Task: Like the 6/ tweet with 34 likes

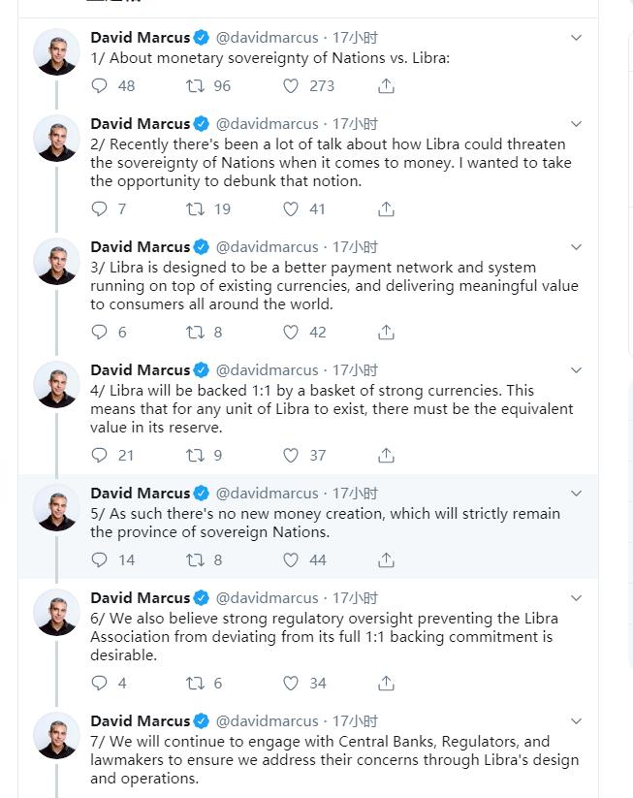Action: click(291, 683)
